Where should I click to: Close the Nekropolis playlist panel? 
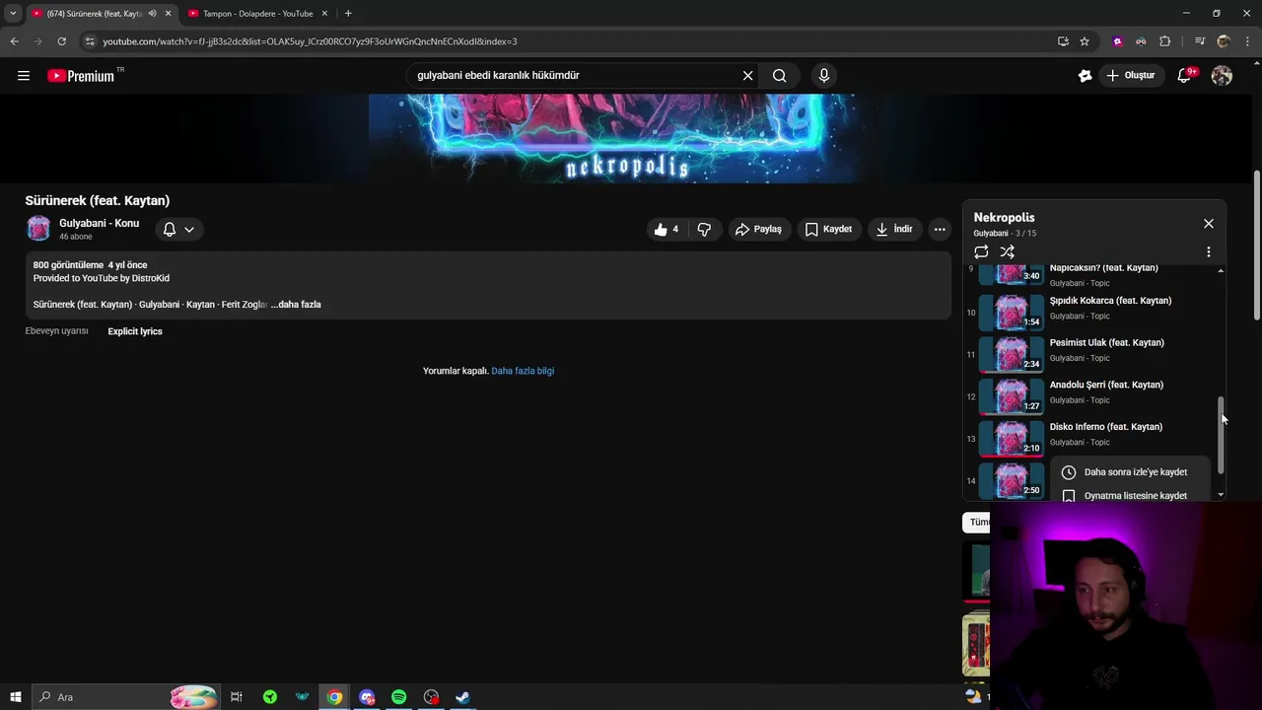[x=1209, y=224]
